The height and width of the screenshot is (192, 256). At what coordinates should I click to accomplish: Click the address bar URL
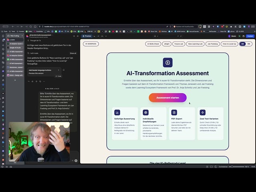click(67, 26)
